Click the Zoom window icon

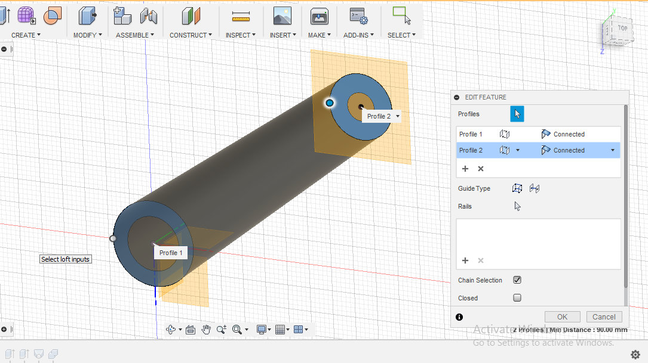click(221, 329)
